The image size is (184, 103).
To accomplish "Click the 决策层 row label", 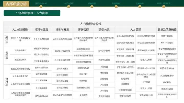I will pyautogui.click(x=7, y=39).
